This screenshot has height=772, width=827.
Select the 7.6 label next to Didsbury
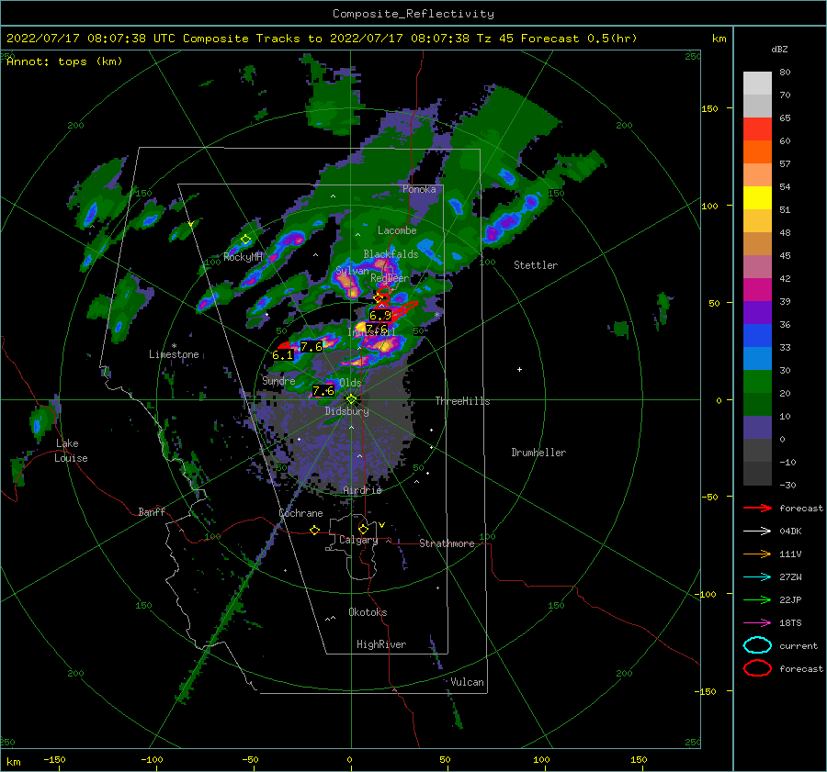click(x=323, y=390)
